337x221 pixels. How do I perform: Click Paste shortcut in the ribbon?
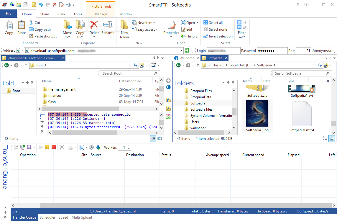coord(43,36)
